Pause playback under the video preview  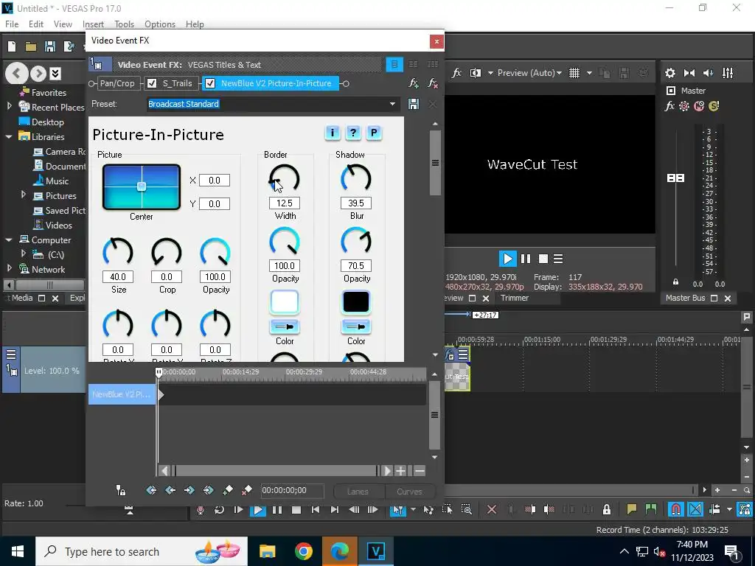(526, 259)
